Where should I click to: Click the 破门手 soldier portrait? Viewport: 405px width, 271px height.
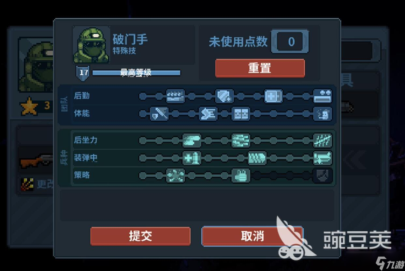point(91,45)
